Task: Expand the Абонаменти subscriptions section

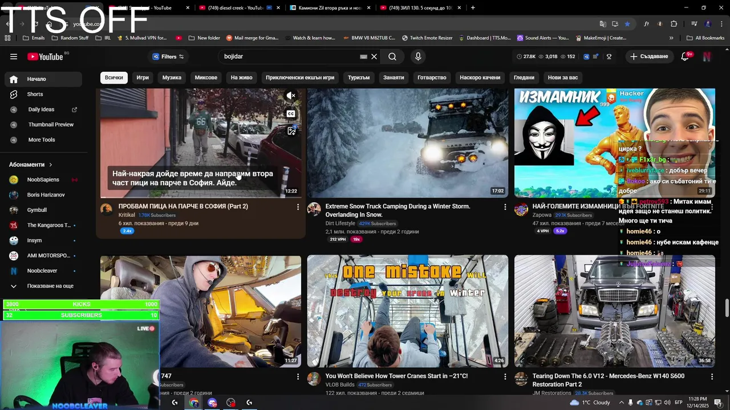Action: tap(31, 165)
